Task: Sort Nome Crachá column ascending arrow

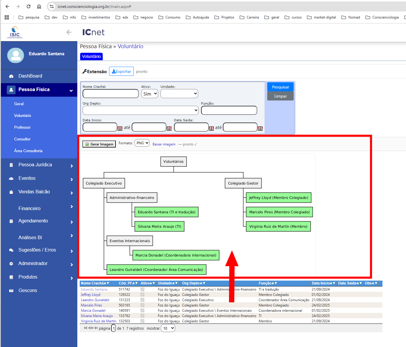Action: coord(105,283)
